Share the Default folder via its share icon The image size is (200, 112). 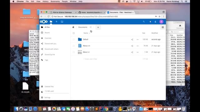(132, 40)
